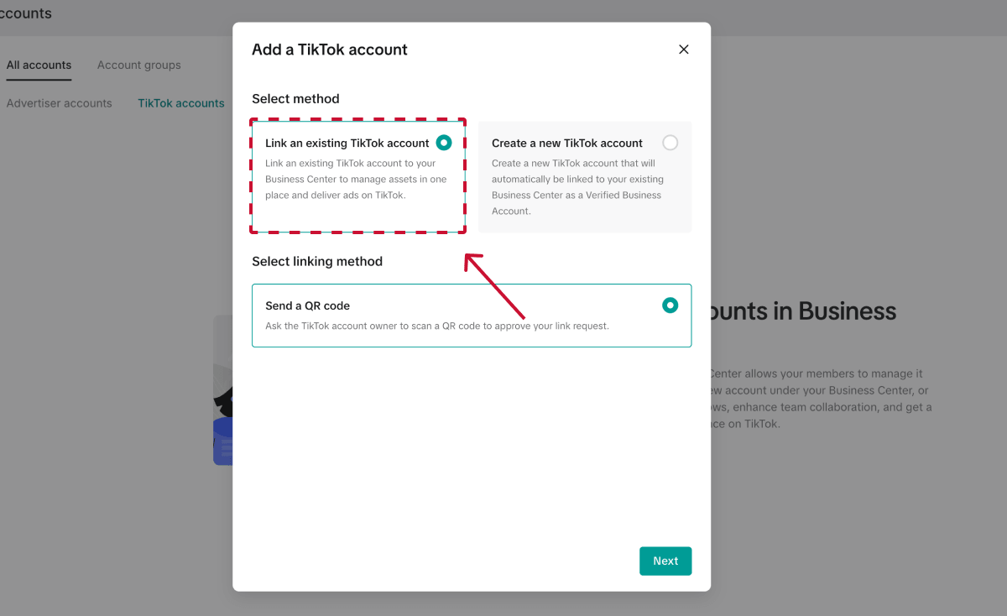Click the Next button

tap(665, 561)
